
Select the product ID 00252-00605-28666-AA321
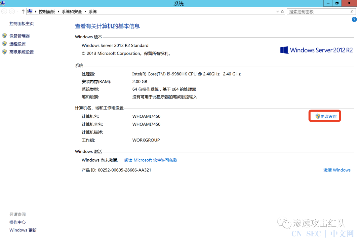(124, 170)
